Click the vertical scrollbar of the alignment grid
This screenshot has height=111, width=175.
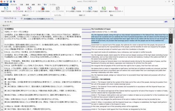174,34
